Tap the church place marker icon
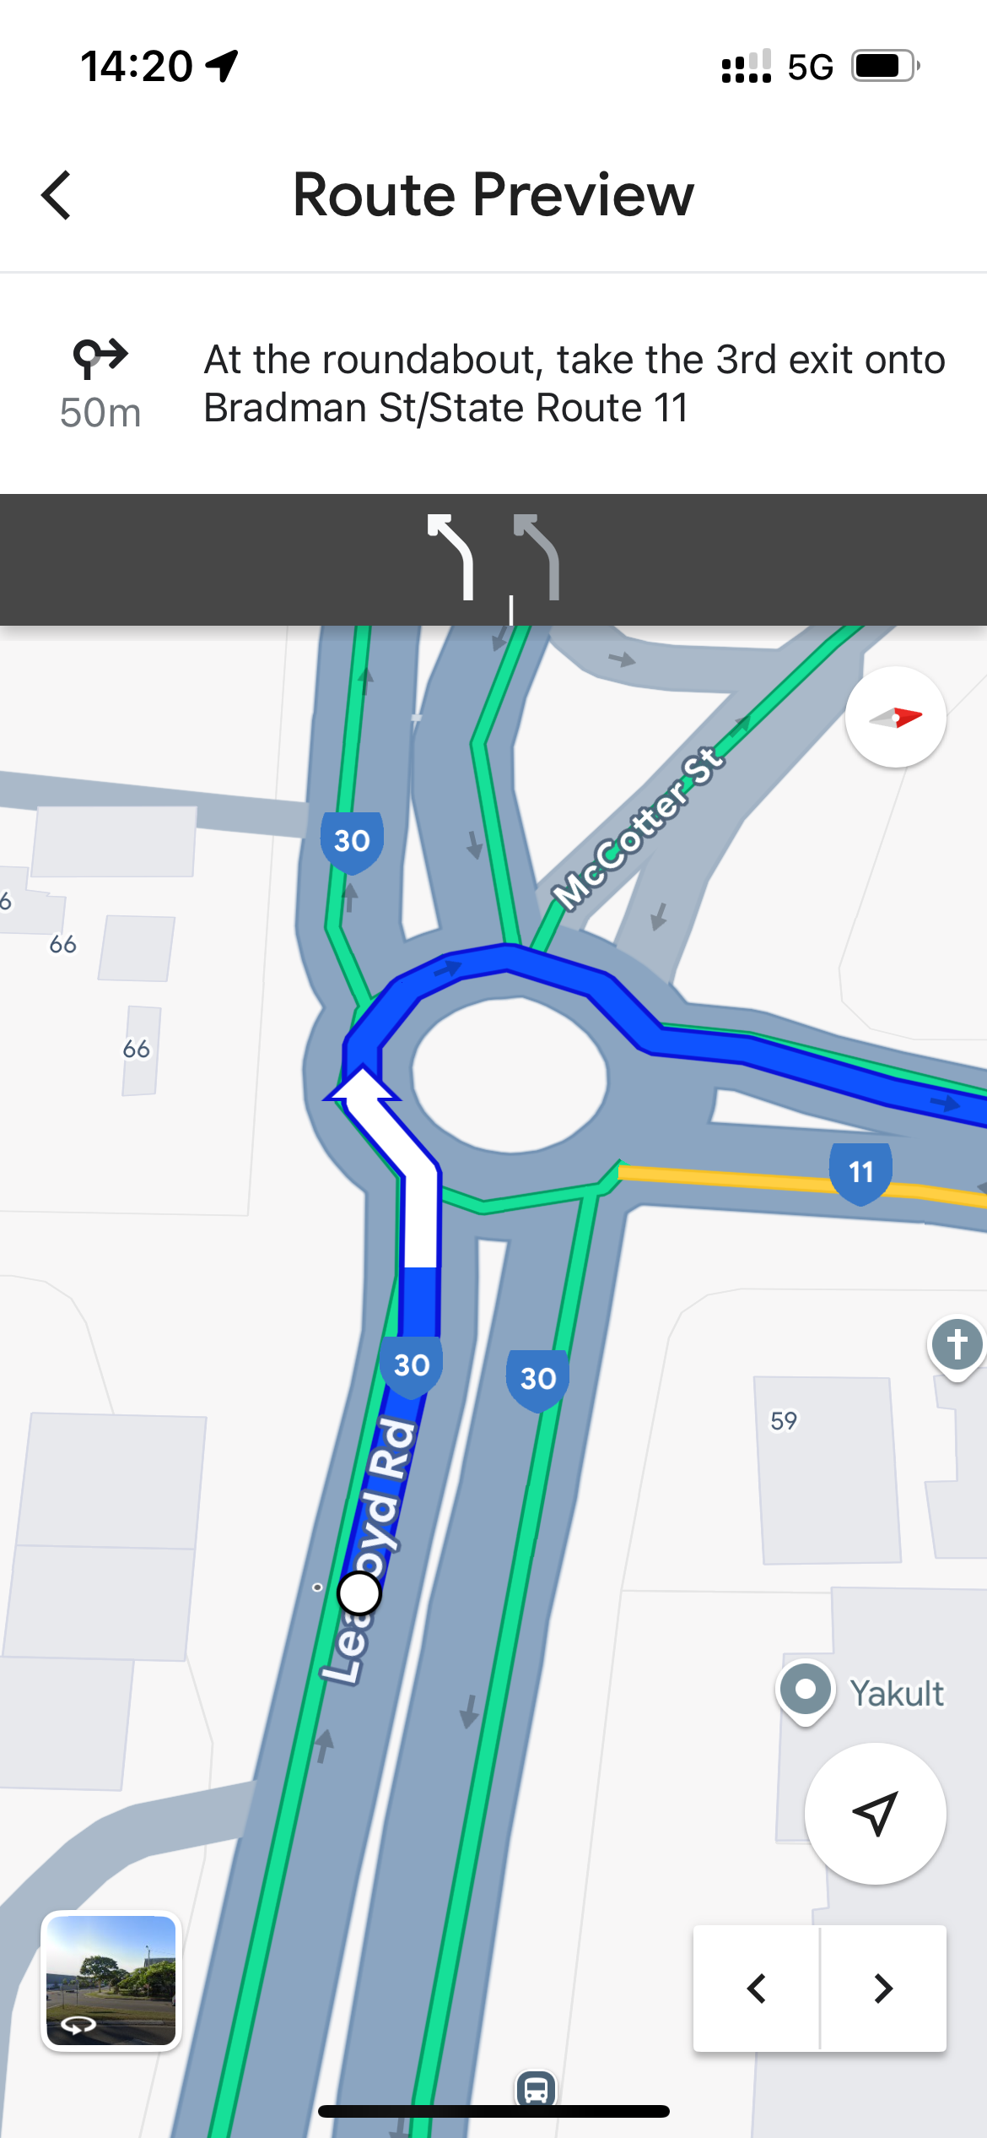The width and height of the screenshot is (987, 2138). tap(957, 1346)
